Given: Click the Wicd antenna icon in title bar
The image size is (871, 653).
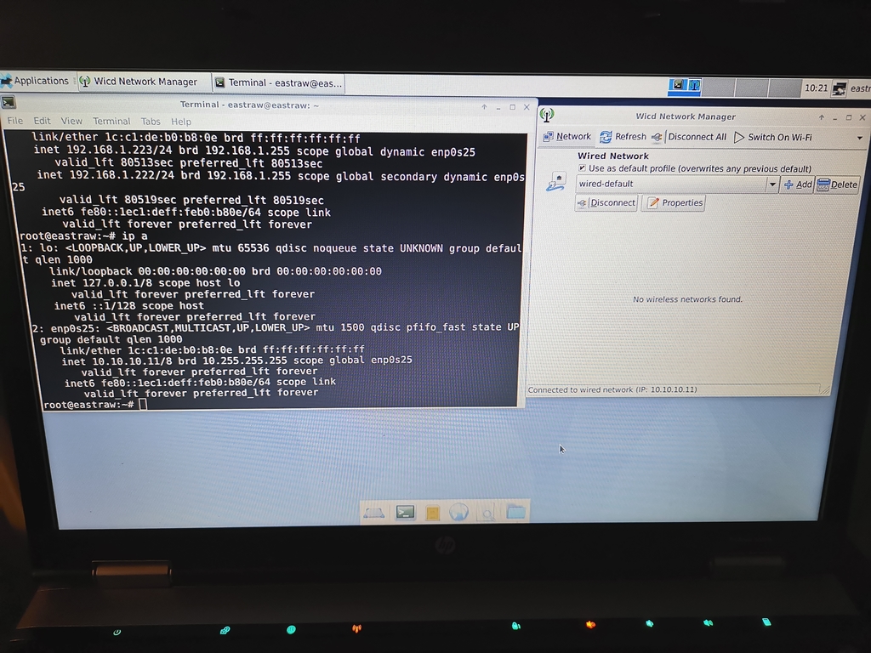Looking at the screenshot, I should (x=547, y=115).
